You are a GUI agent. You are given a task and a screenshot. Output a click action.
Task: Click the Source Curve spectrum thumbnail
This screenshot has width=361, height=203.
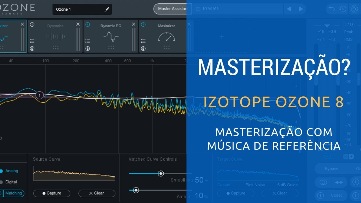pyautogui.click(x=74, y=173)
